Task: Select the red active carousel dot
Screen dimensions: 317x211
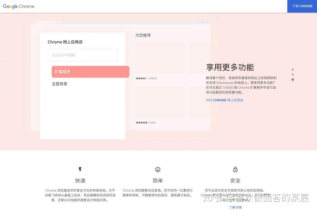Action: tap(293, 80)
